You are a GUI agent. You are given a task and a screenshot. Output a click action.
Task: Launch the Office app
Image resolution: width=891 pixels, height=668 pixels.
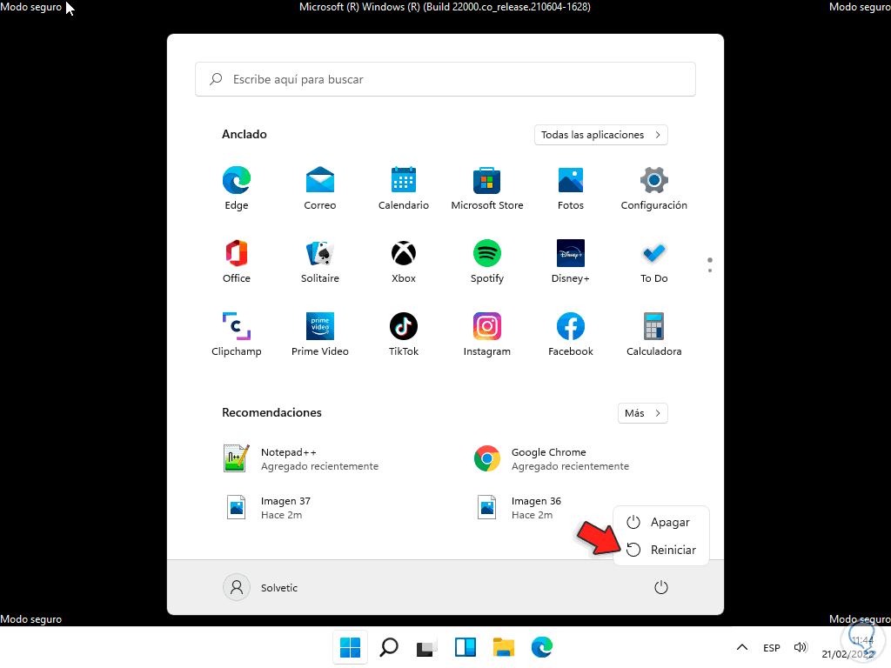(237, 261)
